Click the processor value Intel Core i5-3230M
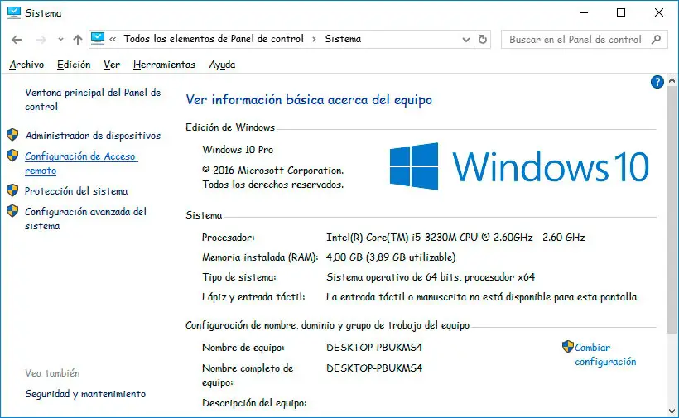This screenshot has height=418, width=679. (455, 237)
